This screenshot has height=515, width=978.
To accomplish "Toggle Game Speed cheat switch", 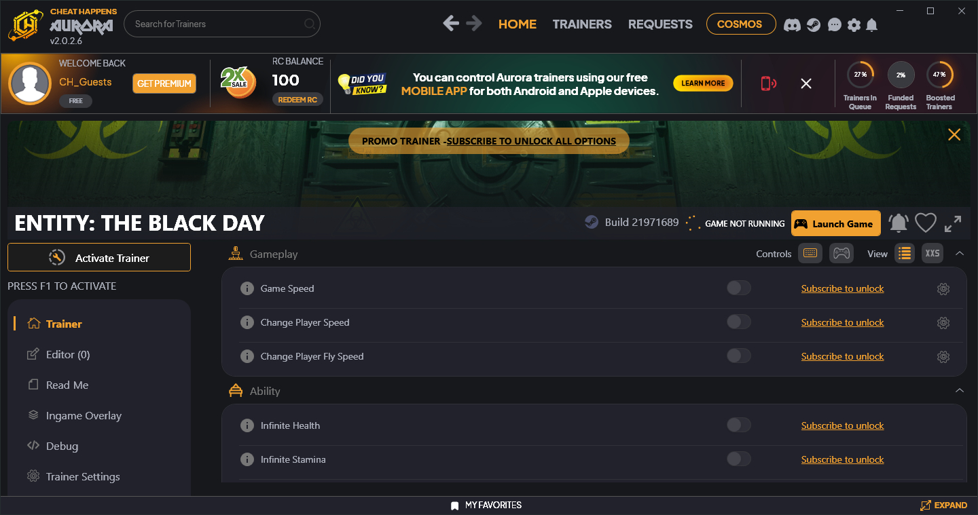I will [739, 288].
